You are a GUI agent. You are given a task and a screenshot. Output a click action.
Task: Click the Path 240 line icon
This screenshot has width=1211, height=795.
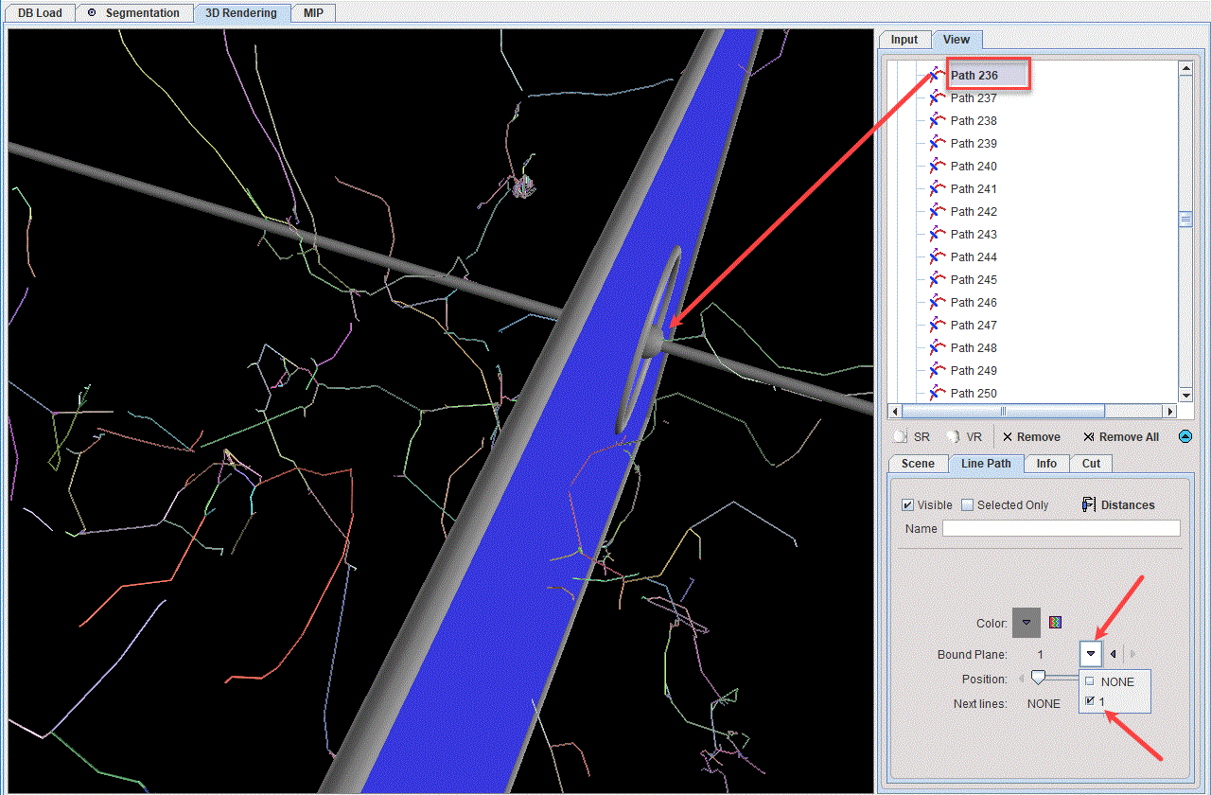938,166
